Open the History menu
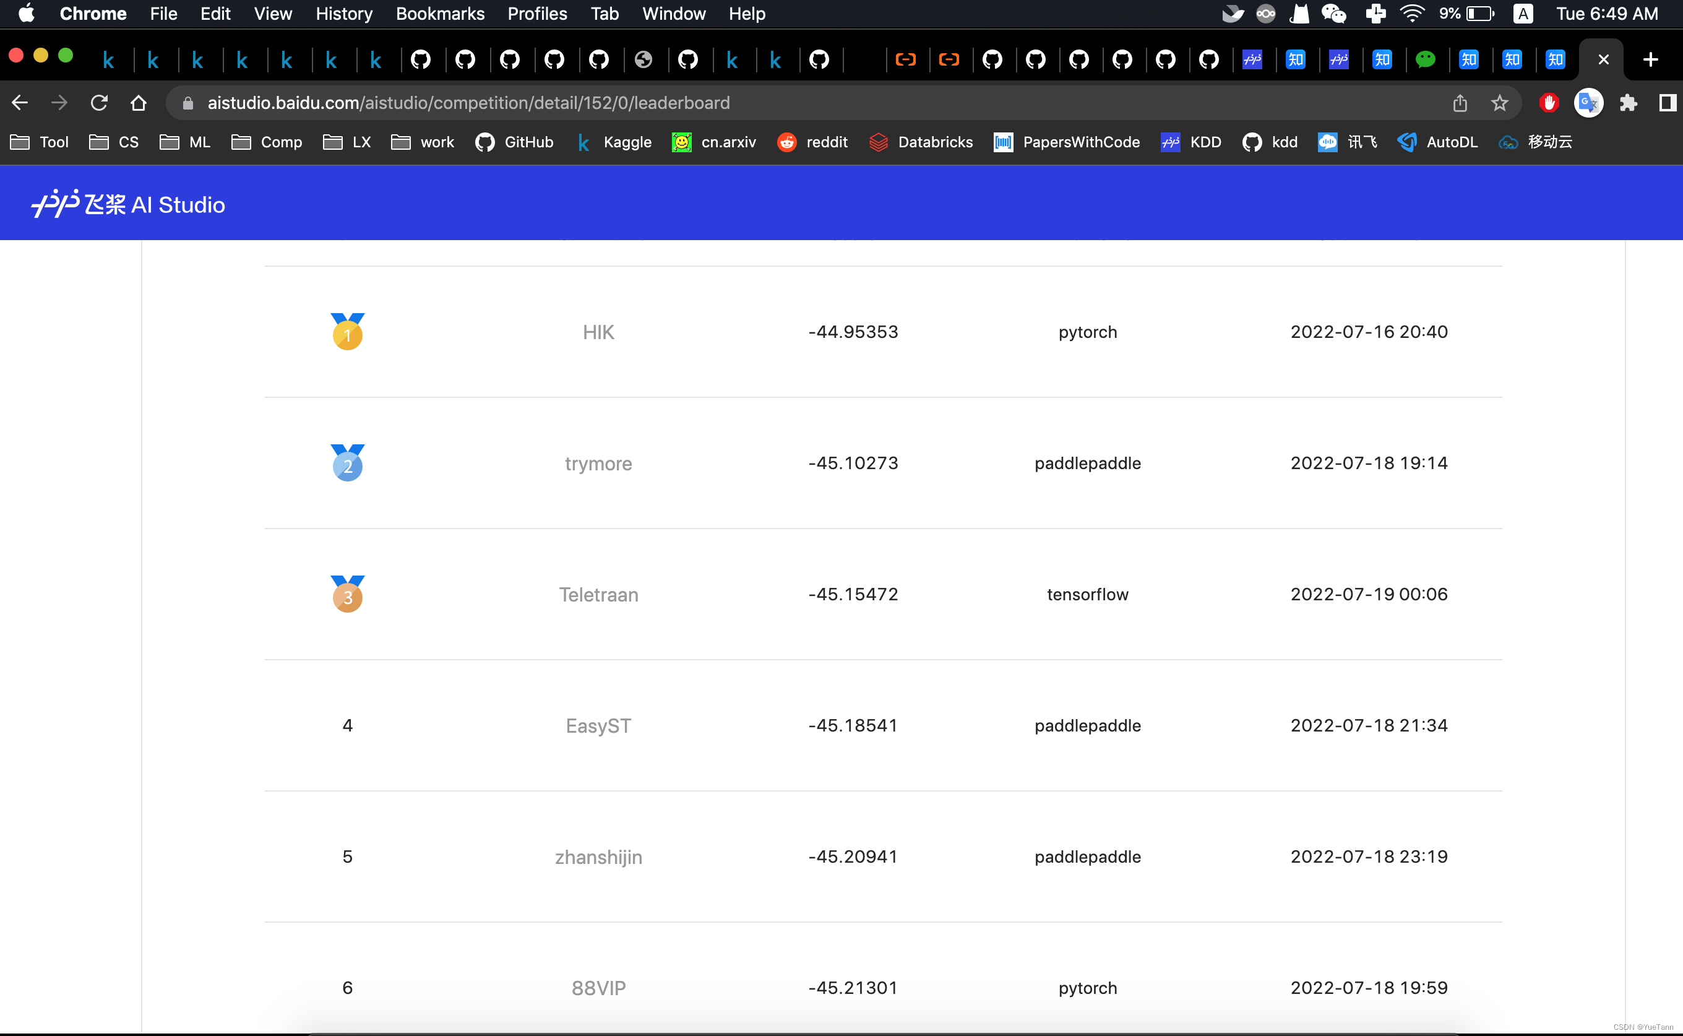Image resolution: width=1683 pixels, height=1036 pixels. pyautogui.click(x=343, y=13)
